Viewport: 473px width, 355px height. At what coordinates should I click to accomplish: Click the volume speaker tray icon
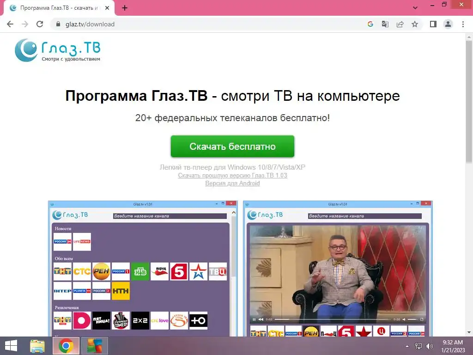point(429,346)
